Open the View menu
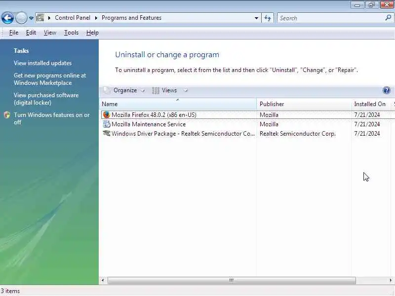Screen dimensions: 395x296 (50, 33)
